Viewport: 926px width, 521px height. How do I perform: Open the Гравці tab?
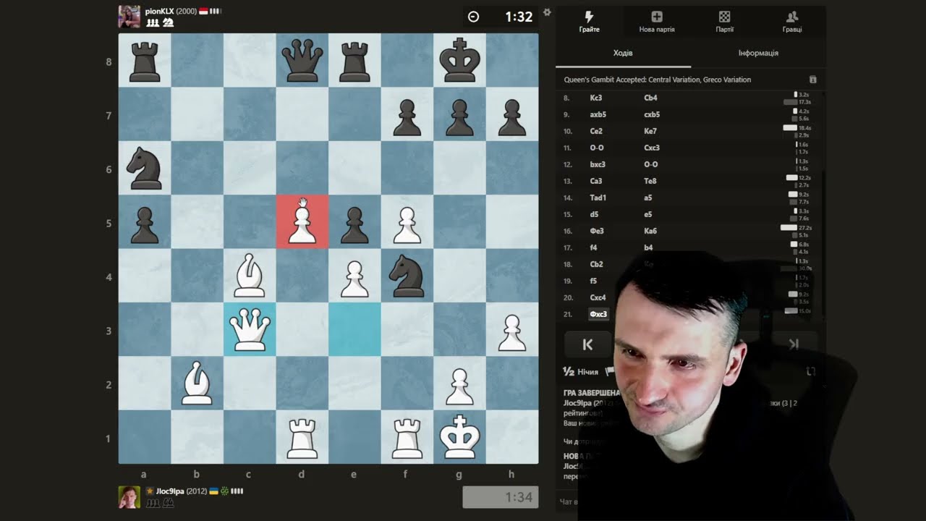(791, 22)
